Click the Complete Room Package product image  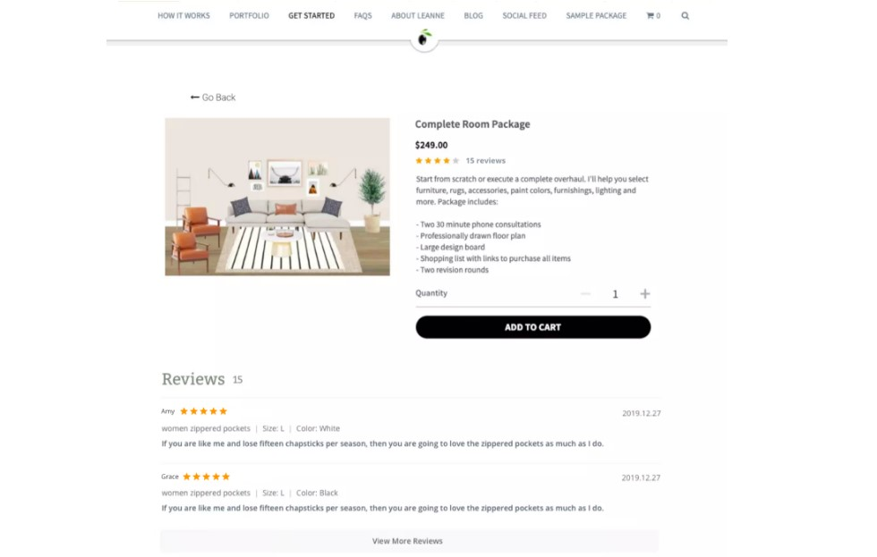coord(277,197)
